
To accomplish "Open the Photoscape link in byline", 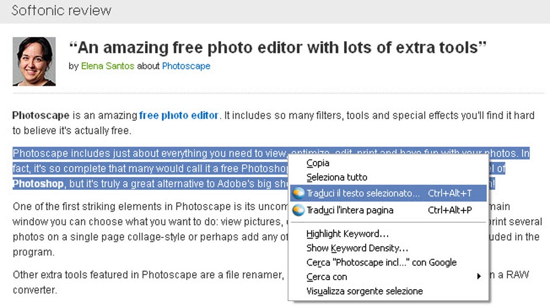I will click(x=186, y=66).
